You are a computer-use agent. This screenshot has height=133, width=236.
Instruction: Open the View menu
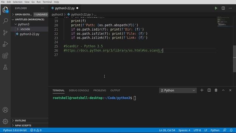27,2
